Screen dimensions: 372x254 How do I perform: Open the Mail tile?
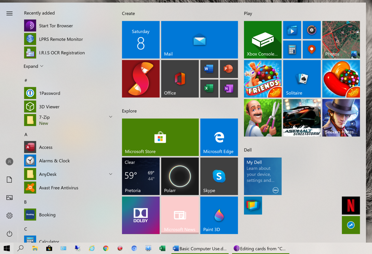click(199, 40)
